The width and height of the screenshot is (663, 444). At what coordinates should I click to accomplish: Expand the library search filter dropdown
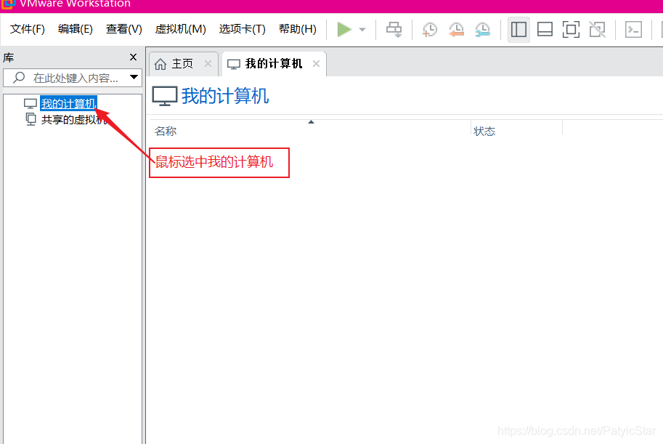(x=134, y=77)
